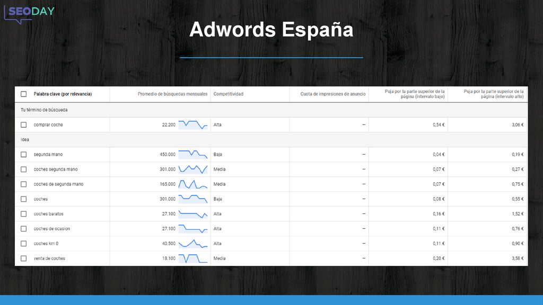Mark the 'venta de coches' checkbox

click(x=23, y=258)
